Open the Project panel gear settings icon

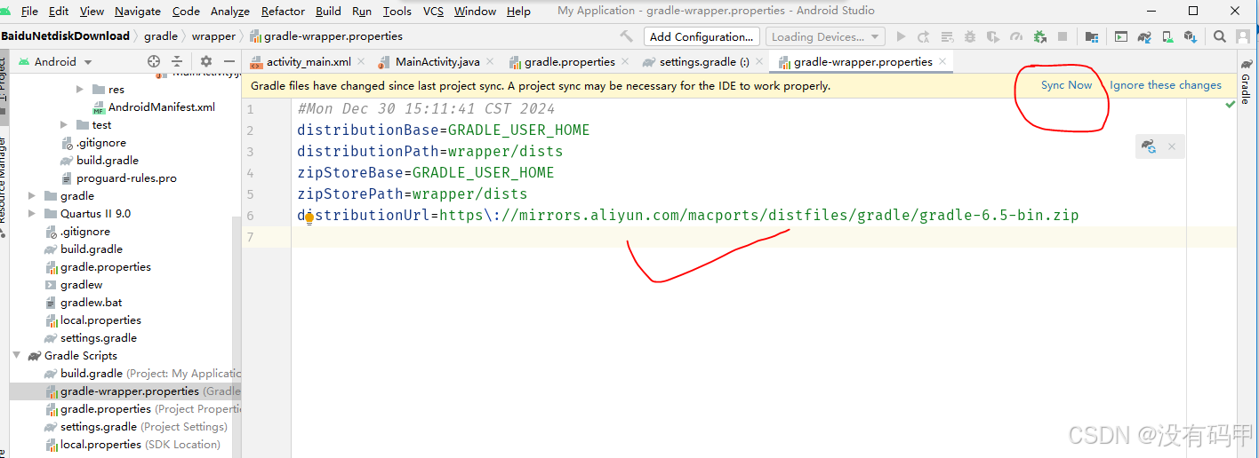pyautogui.click(x=206, y=61)
